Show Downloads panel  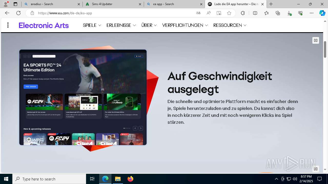click(x=289, y=13)
